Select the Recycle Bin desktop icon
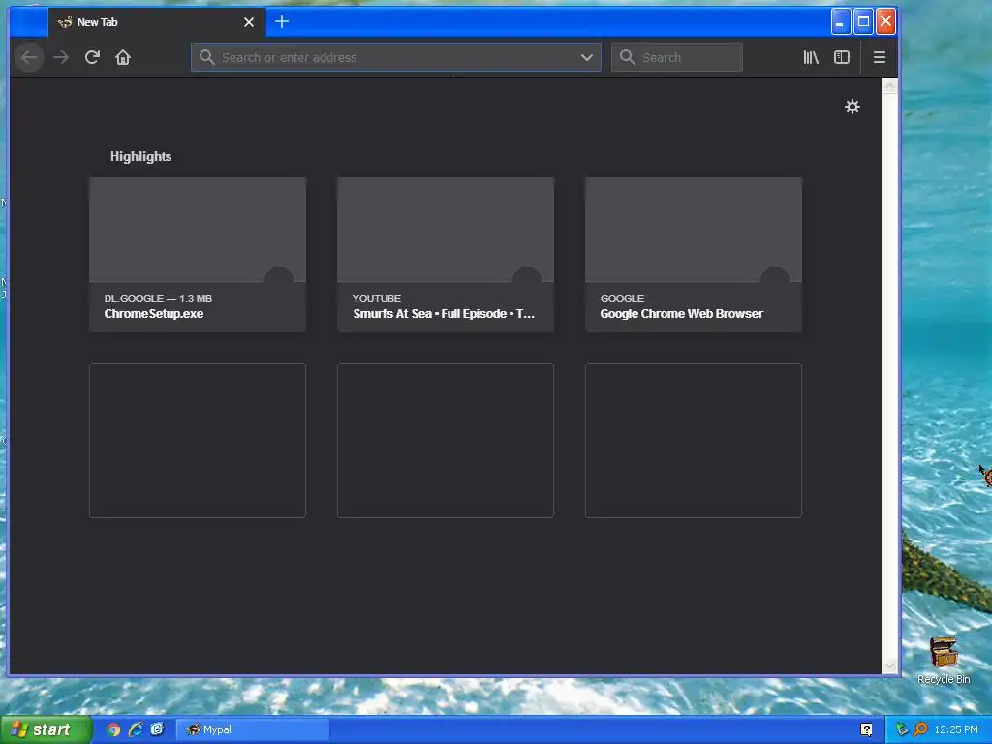Image resolution: width=992 pixels, height=744 pixels. point(944,661)
